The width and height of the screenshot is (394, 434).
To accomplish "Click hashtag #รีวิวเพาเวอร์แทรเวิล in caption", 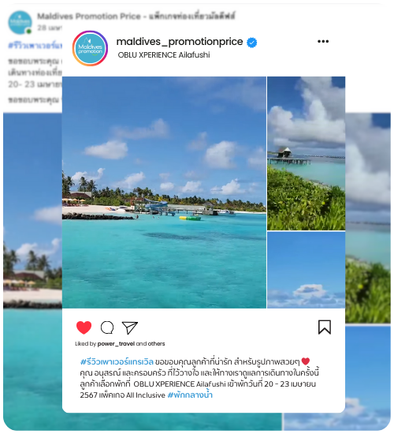I will (117, 361).
